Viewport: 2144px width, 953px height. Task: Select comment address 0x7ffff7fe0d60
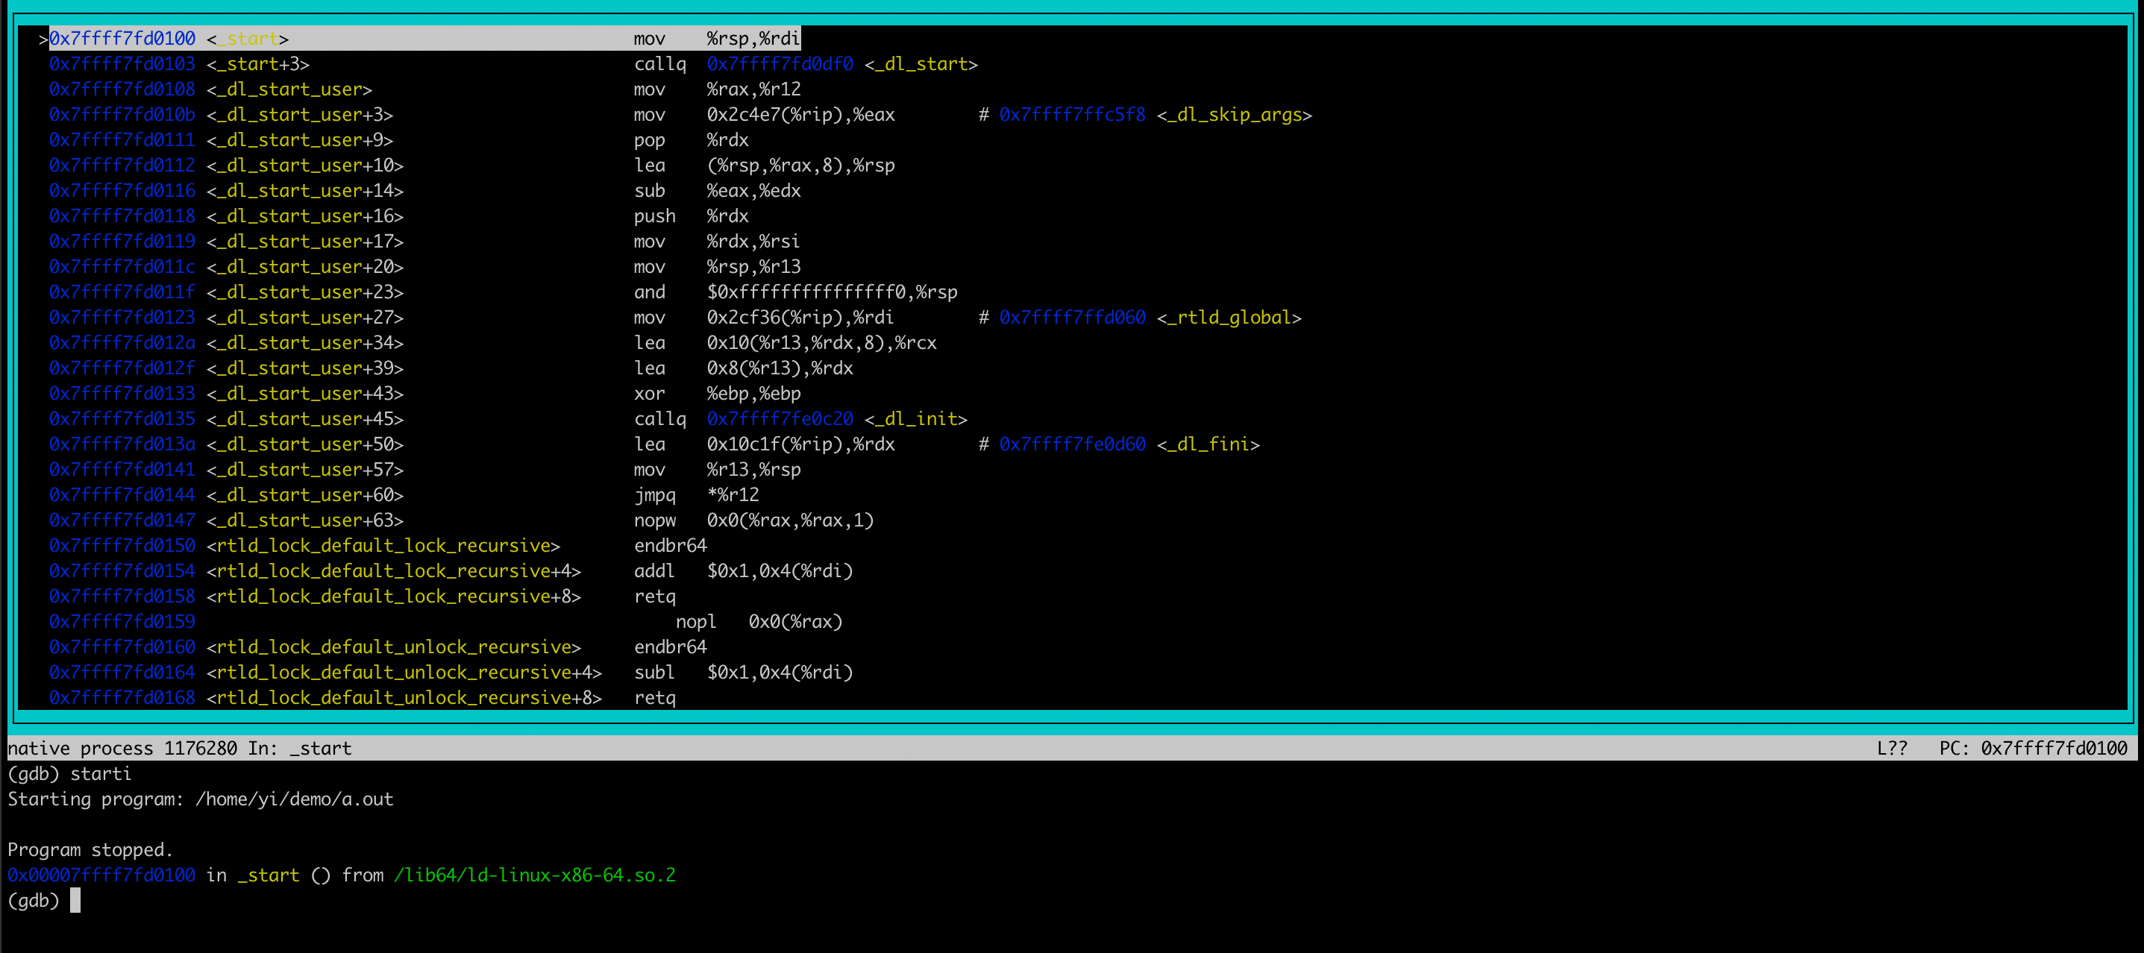1072,444
